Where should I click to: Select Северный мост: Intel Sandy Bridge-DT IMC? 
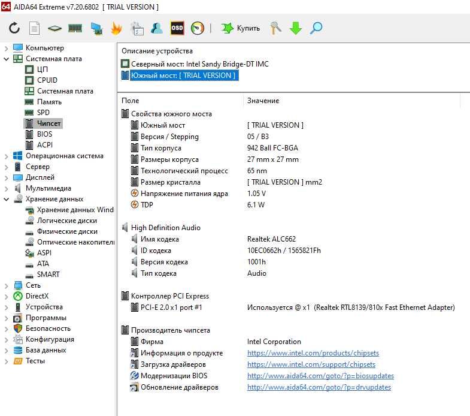tap(199, 64)
